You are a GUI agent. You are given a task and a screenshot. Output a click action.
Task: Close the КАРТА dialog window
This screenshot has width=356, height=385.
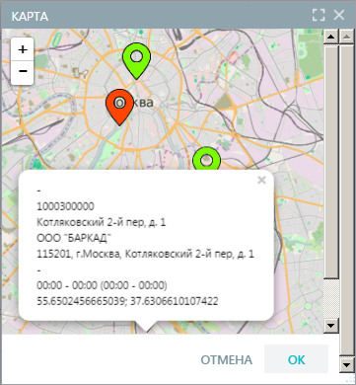point(339,15)
